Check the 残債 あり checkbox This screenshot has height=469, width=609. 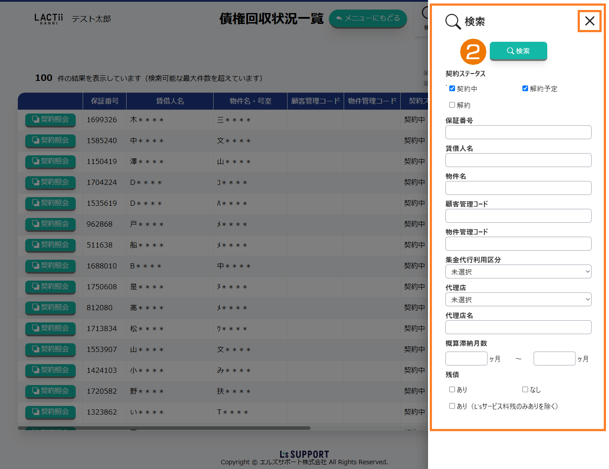pos(452,390)
